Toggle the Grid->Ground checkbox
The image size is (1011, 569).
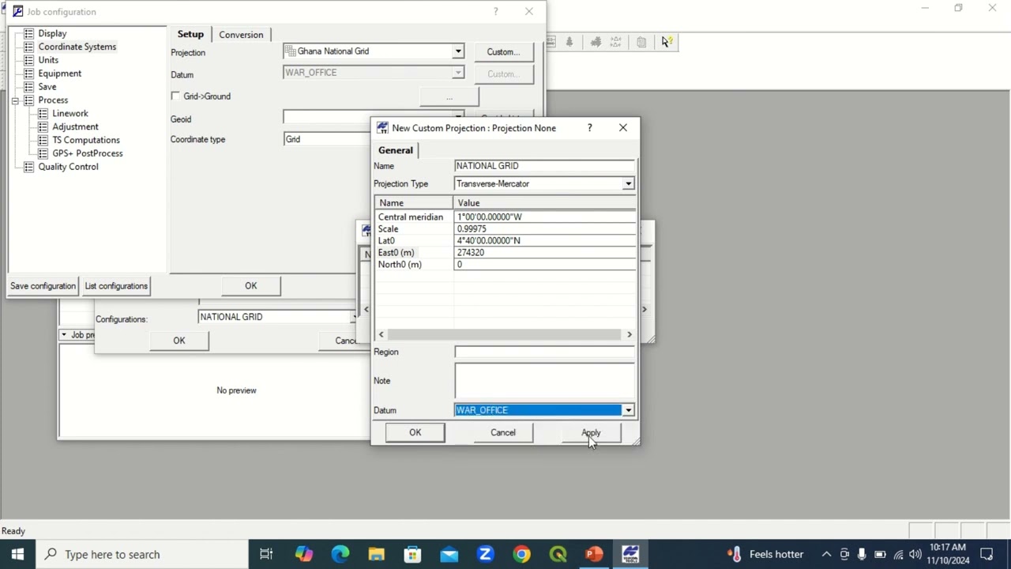pyautogui.click(x=175, y=96)
